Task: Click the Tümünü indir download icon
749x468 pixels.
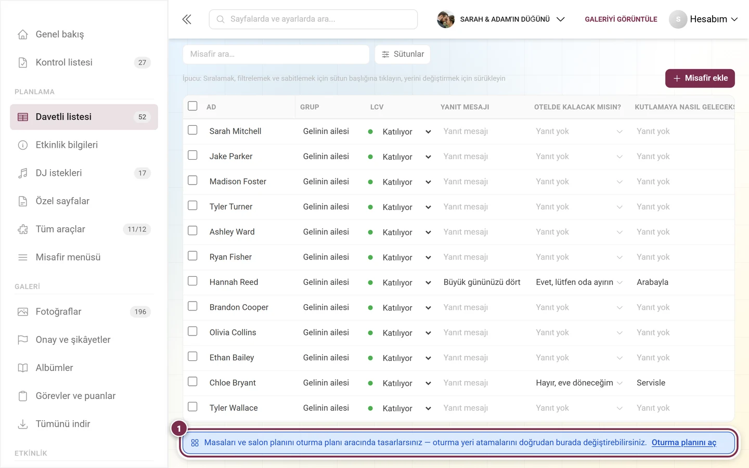Action: 23,424
